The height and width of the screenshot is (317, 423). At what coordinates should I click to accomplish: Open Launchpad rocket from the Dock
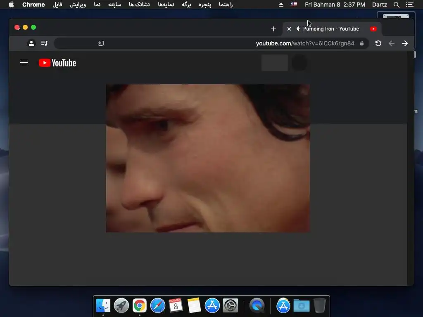click(121, 305)
